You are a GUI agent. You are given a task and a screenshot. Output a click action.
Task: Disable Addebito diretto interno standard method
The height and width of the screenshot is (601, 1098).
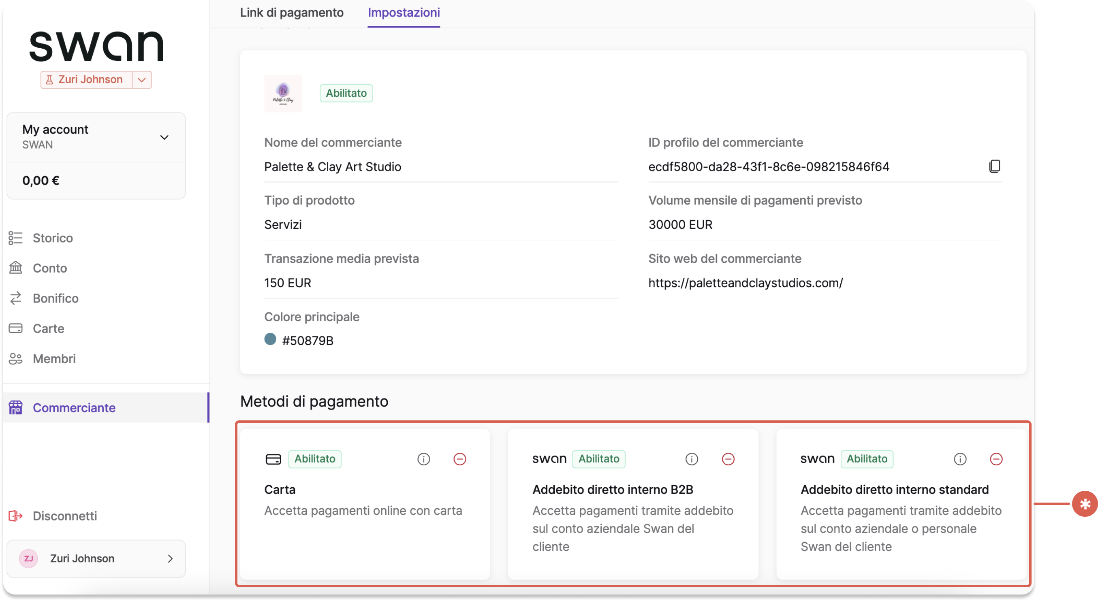point(996,459)
